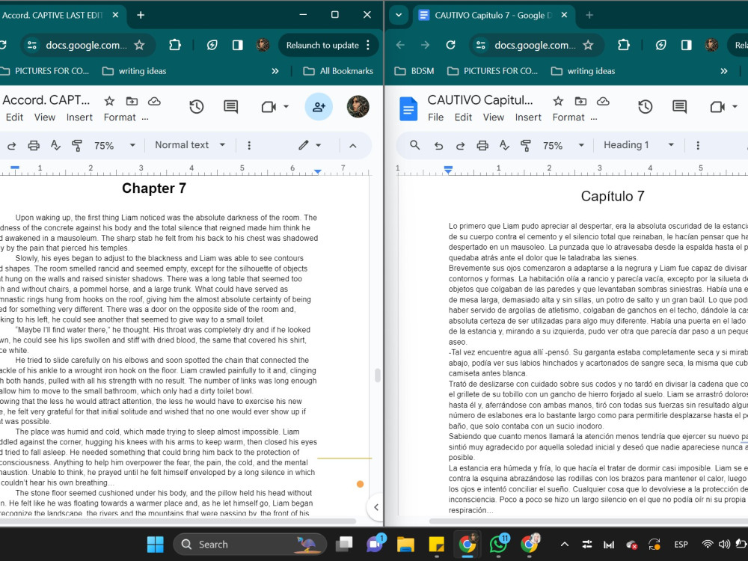The image size is (748, 561).
Task: Click the Windows taskbar Search box
Action: tap(250, 545)
